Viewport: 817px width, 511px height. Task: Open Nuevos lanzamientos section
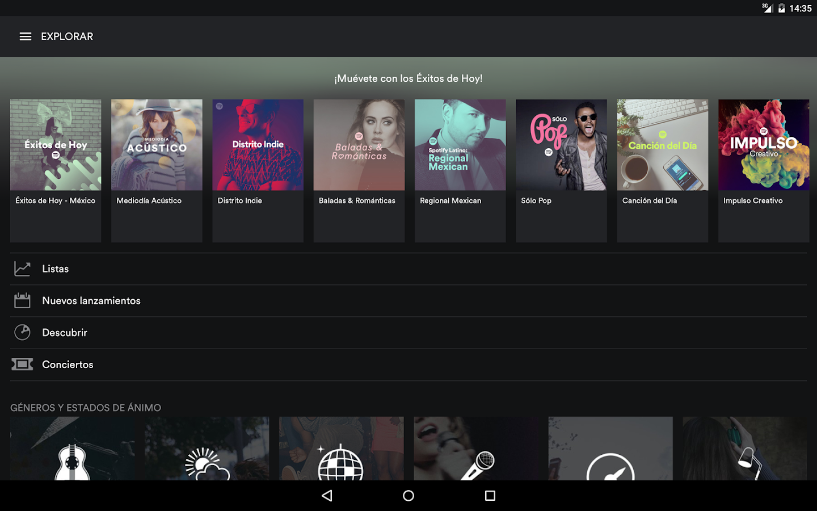(x=408, y=300)
